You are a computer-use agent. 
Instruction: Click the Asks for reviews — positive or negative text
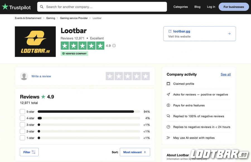pos(201,94)
